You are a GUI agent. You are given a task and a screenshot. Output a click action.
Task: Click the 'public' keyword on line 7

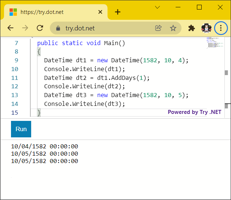48,43
